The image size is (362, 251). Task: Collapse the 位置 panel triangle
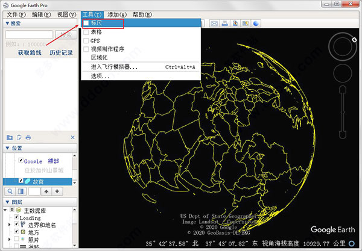(x=7, y=148)
